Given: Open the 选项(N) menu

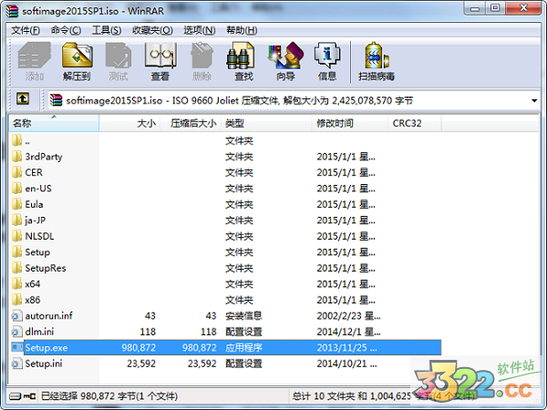Looking at the screenshot, I should (200, 30).
